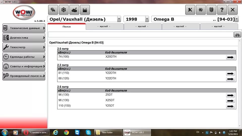The width and height of the screenshot is (242, 136).
Task: Focus the search input field
Action: coord(141,35)
